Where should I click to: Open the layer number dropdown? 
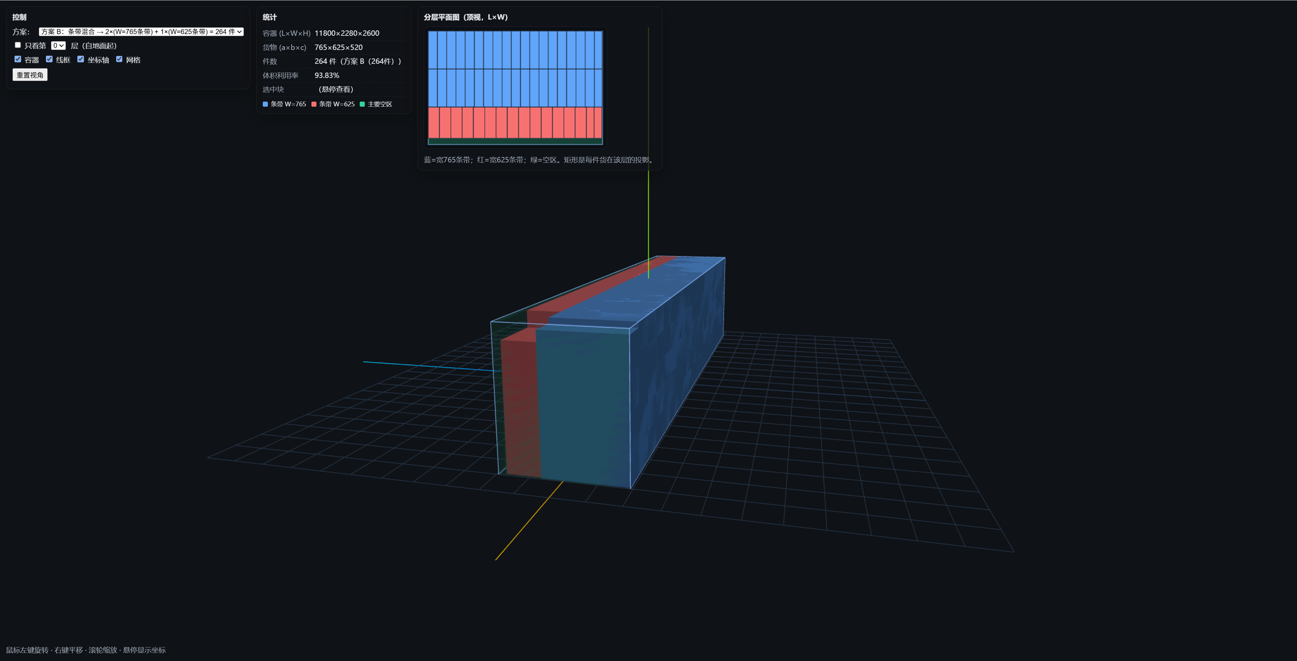[58, 46]
